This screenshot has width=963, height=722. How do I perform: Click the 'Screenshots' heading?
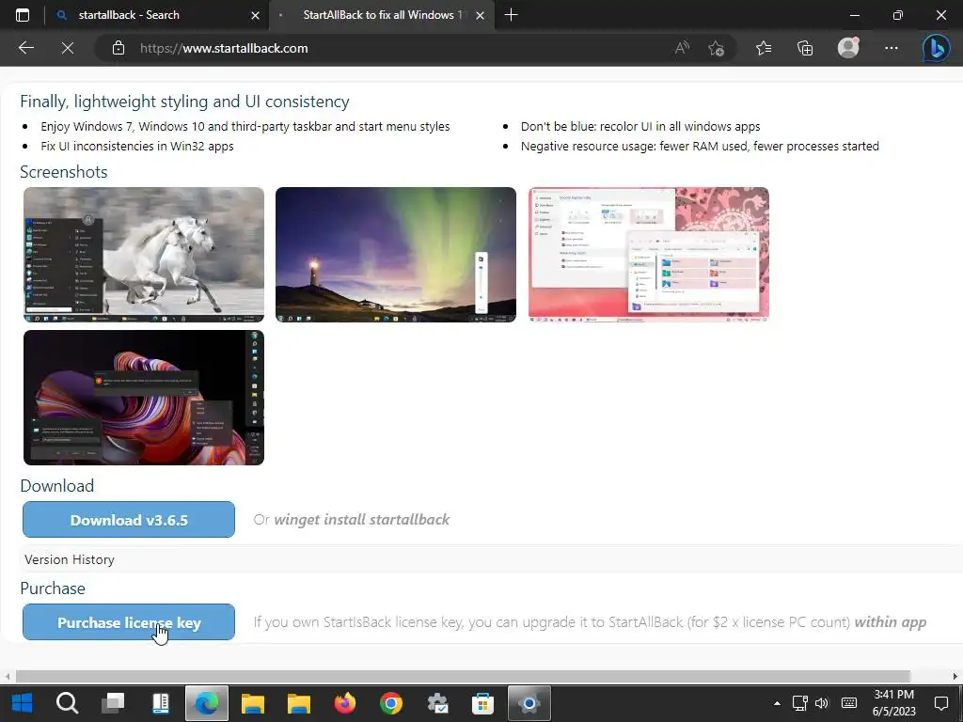[64, 172]
